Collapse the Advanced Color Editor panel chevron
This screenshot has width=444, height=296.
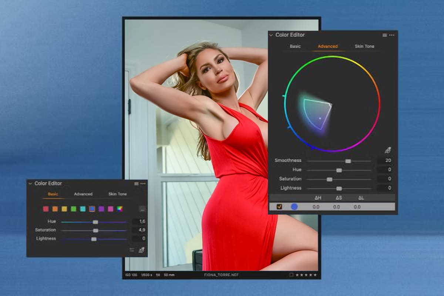271,35
